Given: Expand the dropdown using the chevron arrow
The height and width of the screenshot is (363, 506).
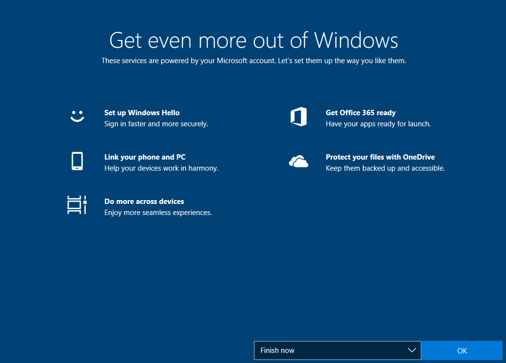Looking at the screenshot, I should point(411,350).
